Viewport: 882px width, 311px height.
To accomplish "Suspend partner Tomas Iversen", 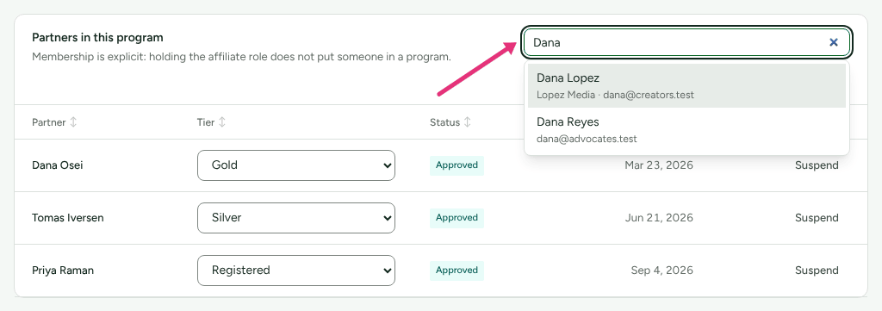I will pos(817,218).
